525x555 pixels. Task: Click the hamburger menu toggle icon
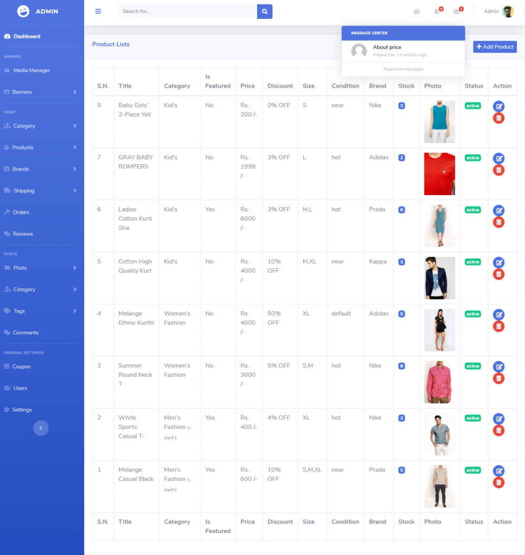[98, 11]
